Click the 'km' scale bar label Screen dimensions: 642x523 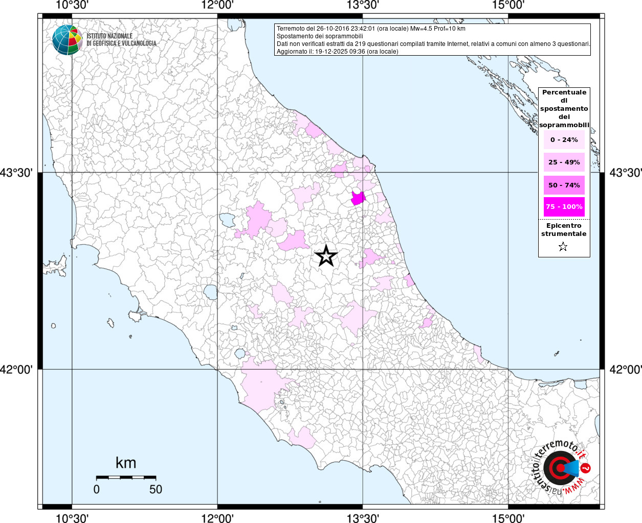(x=126, y=463)
